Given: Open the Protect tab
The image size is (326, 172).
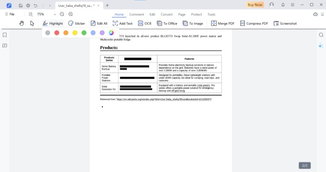Looking at the screenshot, I should [x=196, y=14].
